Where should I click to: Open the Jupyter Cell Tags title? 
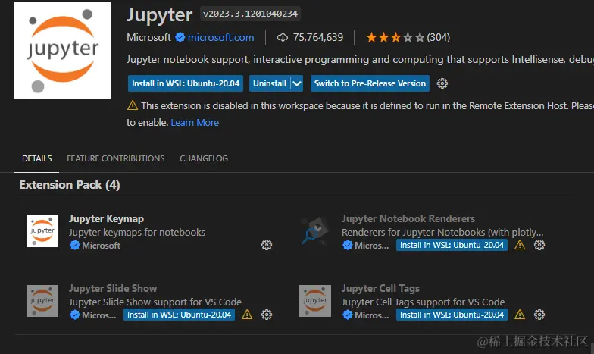point(380,288)
